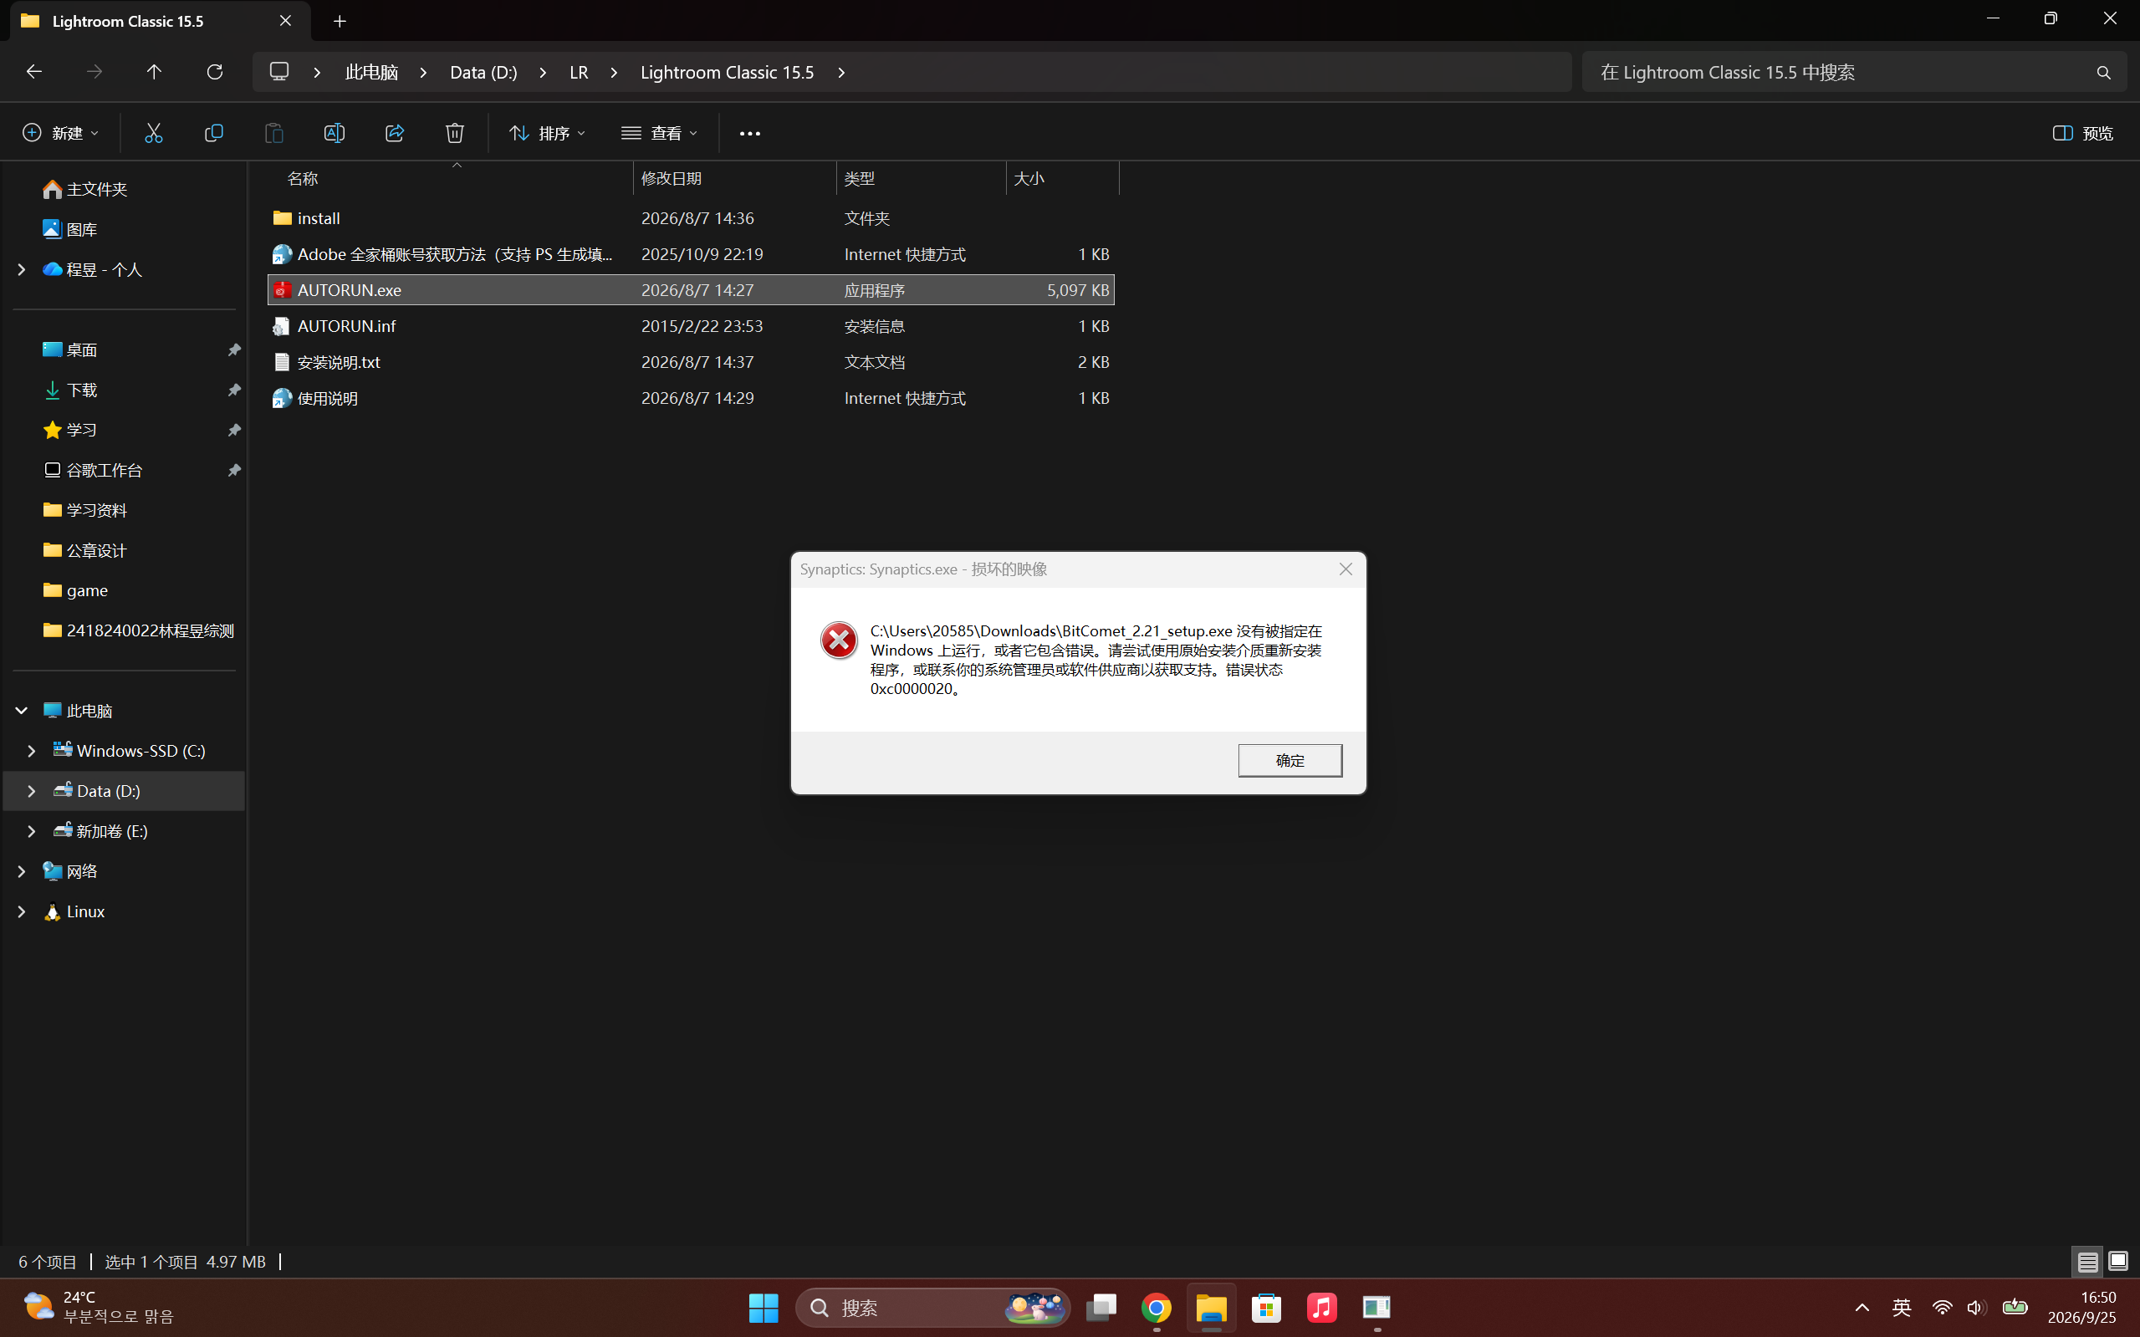This screenshot has height=1337, width=2140.
Task: Toggle the 预览 preview pane
Action: point(2082,133)
